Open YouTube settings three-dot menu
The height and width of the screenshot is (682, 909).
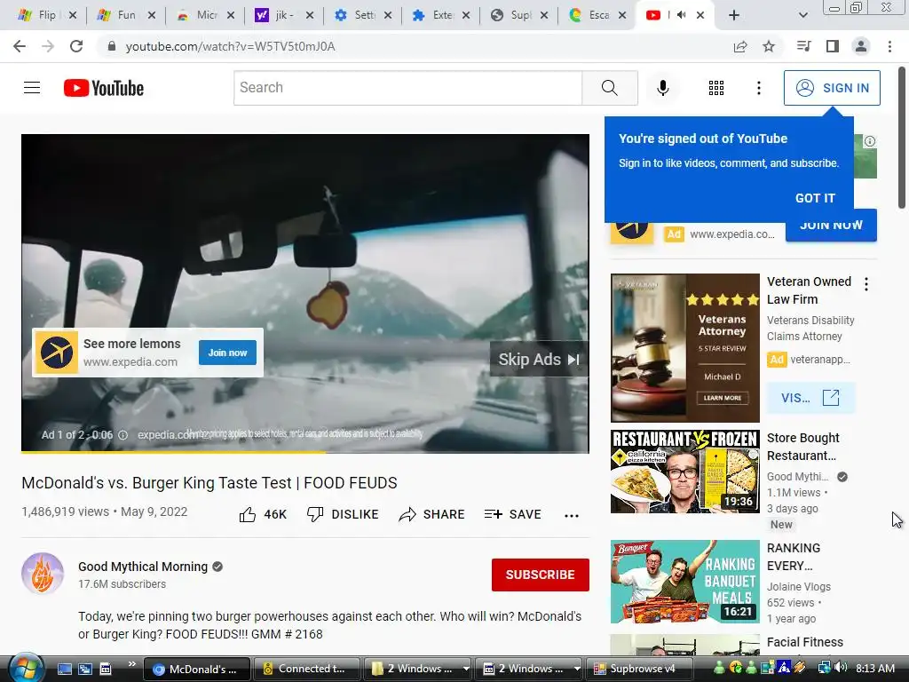point(758,88)
